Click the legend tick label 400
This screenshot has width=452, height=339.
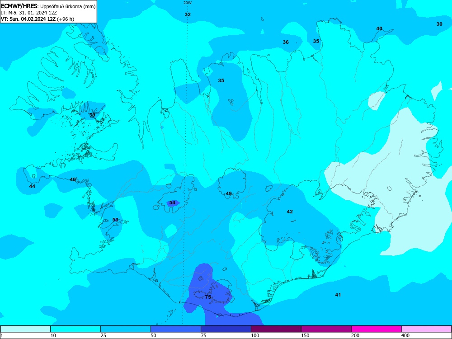(405, 335)
